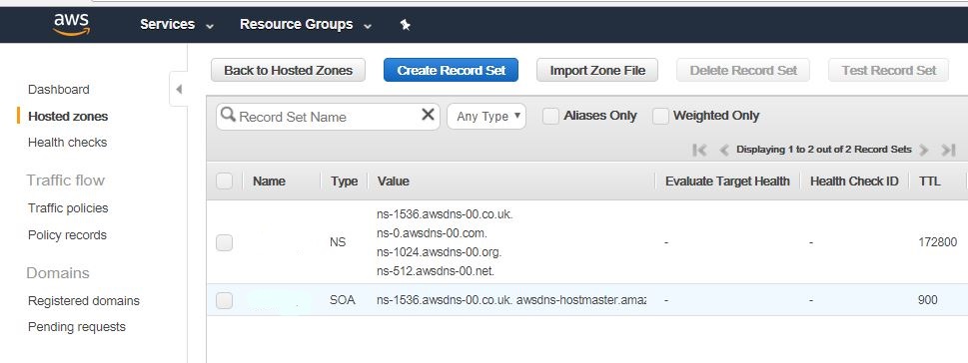Jump to last page of record sets
This screenshot has width=968, height=363.
[948, 150]
